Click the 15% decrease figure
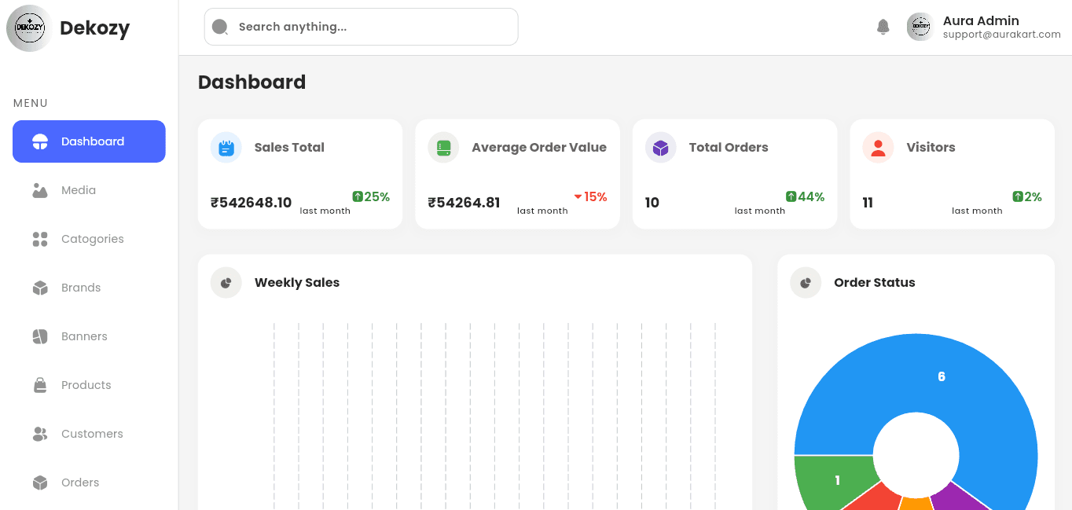The image size is (1072, 510). [596, 196]
